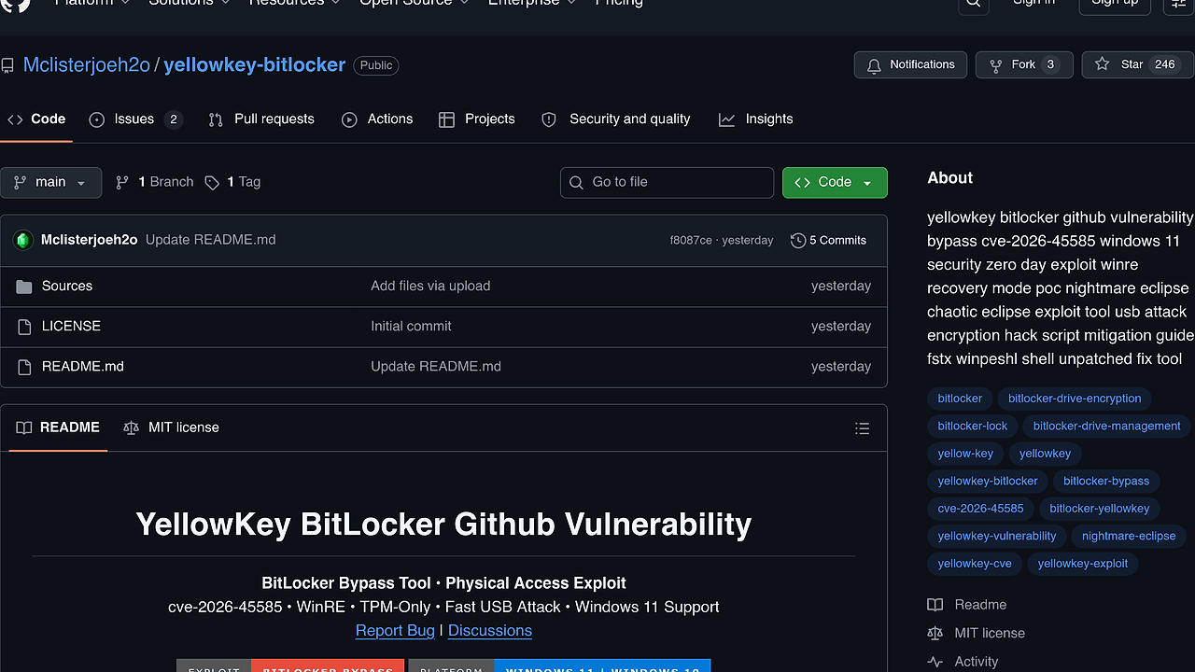Click the fork count 3
1195x672 pixels.
1050,64
